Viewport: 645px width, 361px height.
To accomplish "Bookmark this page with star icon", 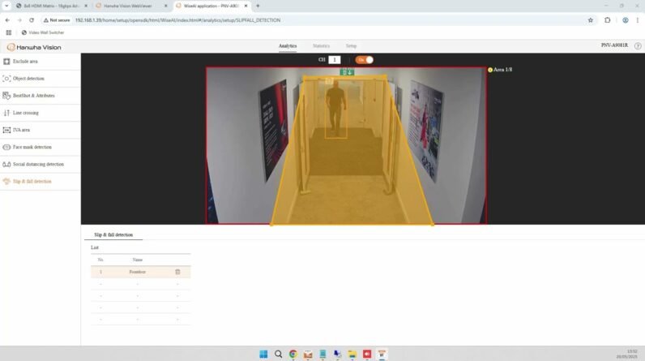I will pyautogui.click(x=590, y=20).
